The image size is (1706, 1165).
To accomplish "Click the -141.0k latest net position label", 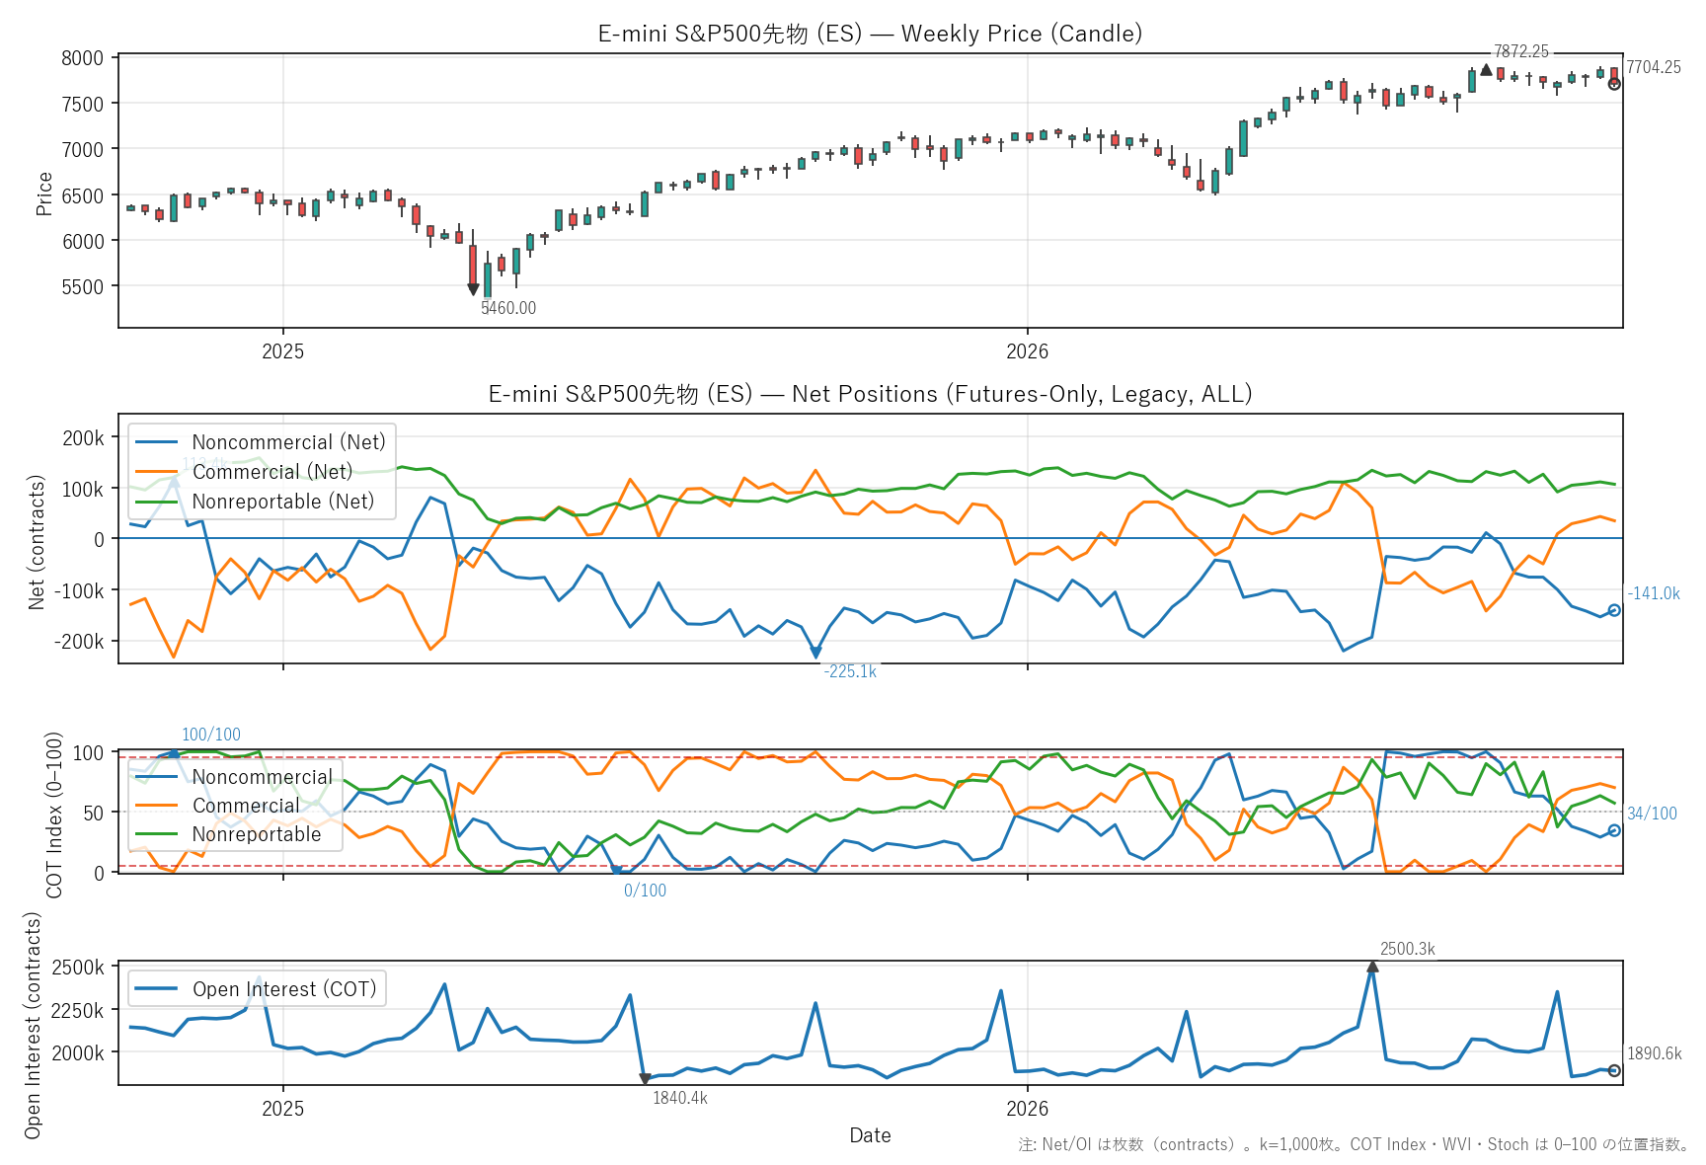I will (x=1654, y=593).
